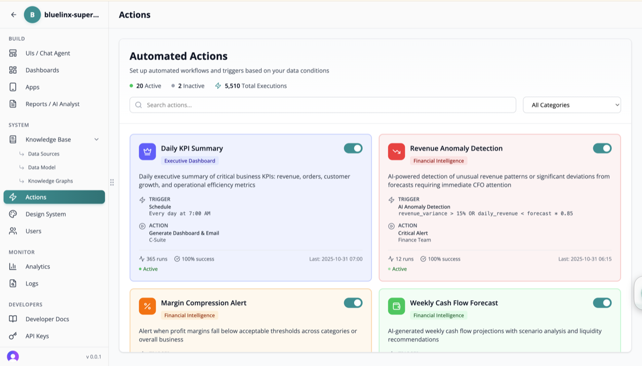This screenshot has width=642, height=366.
Task: Click the Revenue Anomaly Detection trend-down icon
Action: click(396, 152)
